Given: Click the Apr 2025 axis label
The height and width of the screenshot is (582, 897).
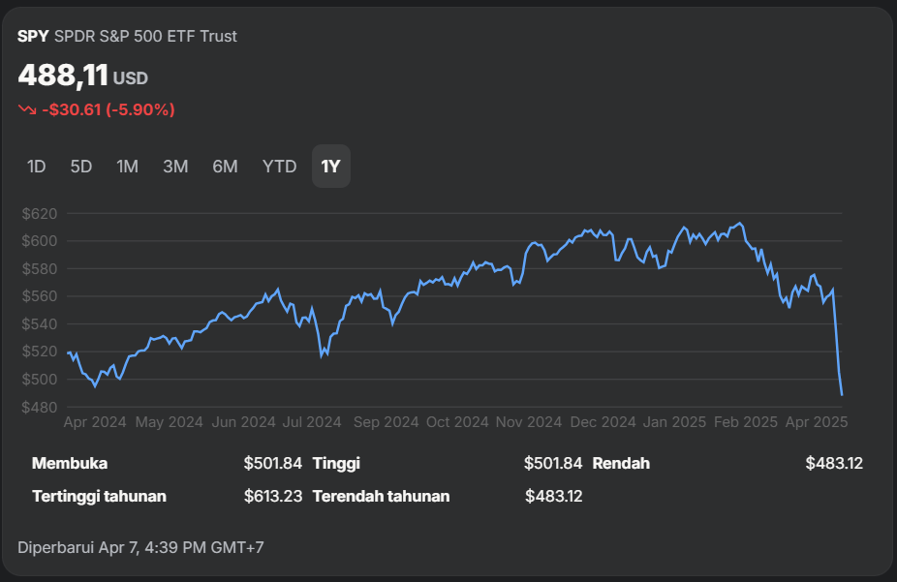Looking at the screenshot, I should [817, 422].
